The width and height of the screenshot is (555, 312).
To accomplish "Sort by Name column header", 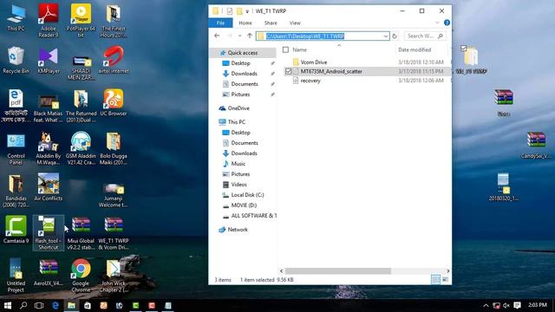I will 299,50.
